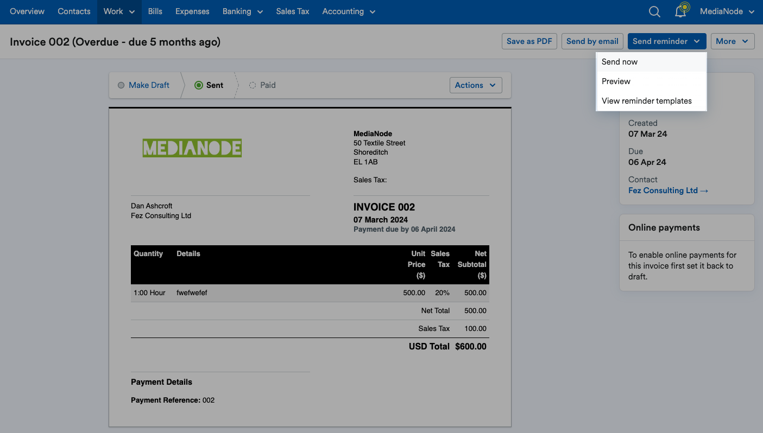The image size is (763, 433).
Task: Open the search magnifier icon
Action: [654, 11]
